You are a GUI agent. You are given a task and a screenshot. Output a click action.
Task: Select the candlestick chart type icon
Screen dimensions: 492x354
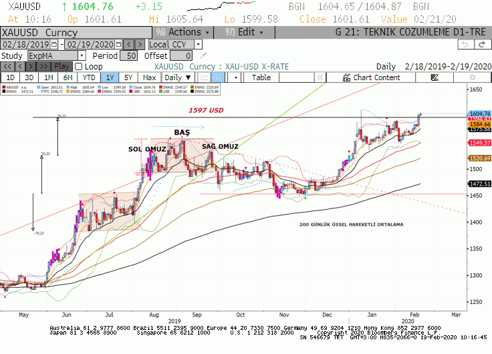point(217,77)
